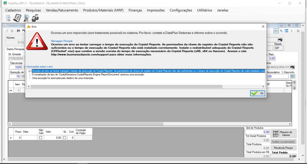The image size is (307, 164).
Task: Click the greyed cancel circle icon
Action: pos(12,31)
